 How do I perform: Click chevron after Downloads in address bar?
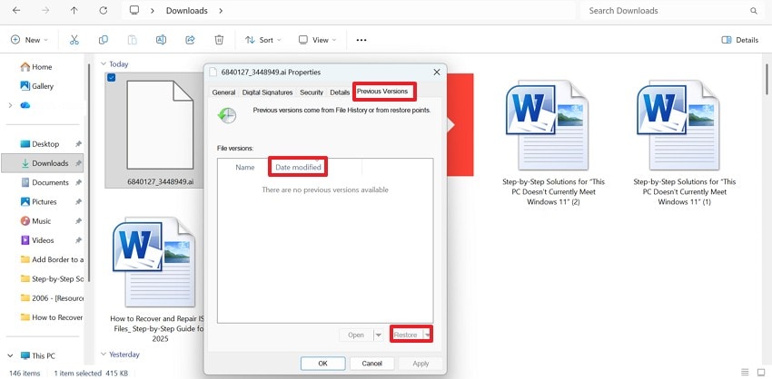[x=221, y=10]
